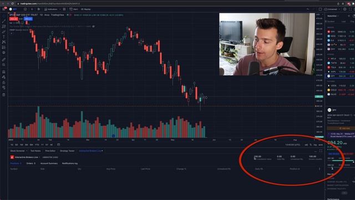Select the Text annotation tool
Viewport: 355px width, 200px height.
coord(4,37)
